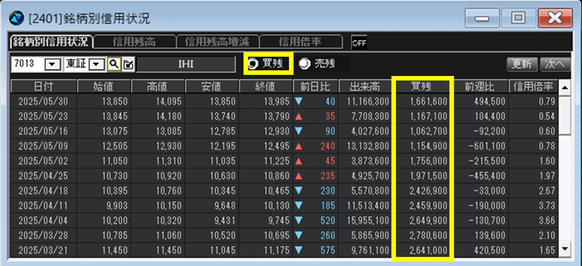This screenshot has width=582, height=266.
Task: Click week change value 494,500
Action: pyautogui.click(x=489, y=101)
